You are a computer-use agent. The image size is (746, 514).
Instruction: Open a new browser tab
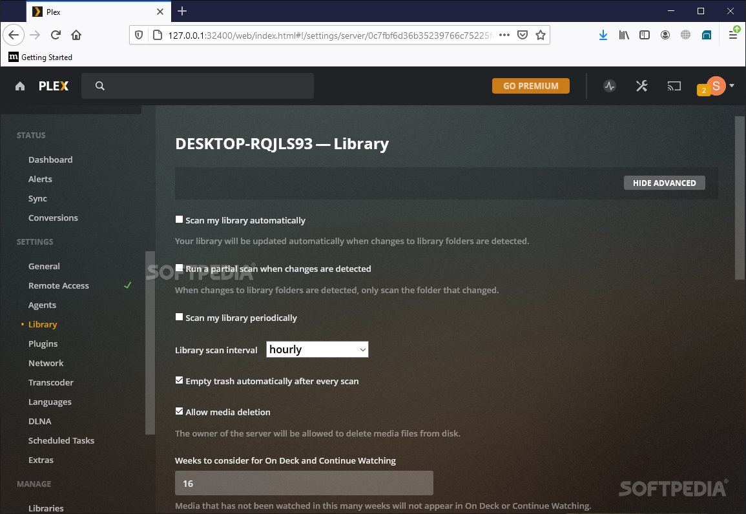[182, 12]
